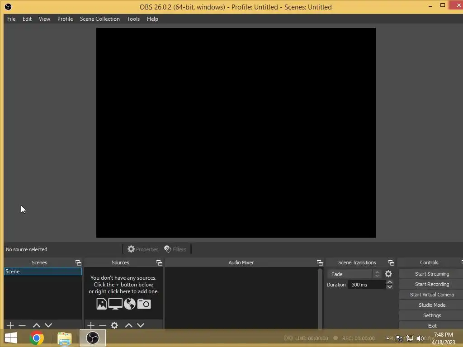The width and height of the screenshot is (463, 347).
Task: Remove selected source with minus icon
Action: (103, 325)
